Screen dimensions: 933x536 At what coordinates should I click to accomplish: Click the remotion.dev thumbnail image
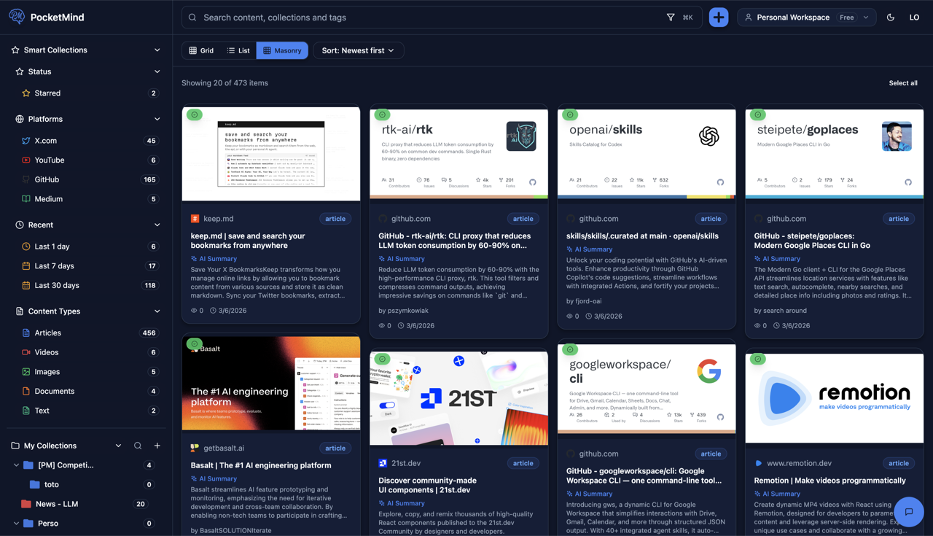[x=834, y=397]
